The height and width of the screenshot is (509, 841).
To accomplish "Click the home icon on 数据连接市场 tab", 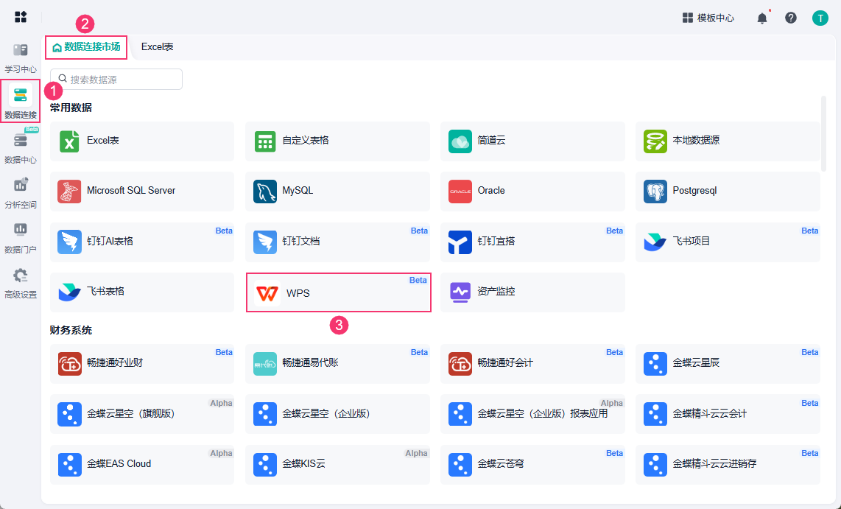I will pyautogui.click(x=57, y=48).
